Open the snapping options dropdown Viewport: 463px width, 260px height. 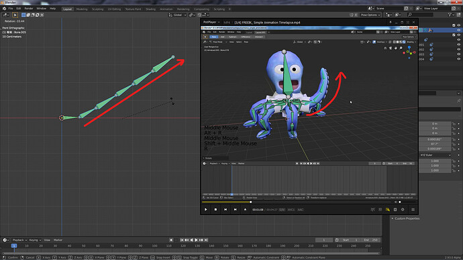click(206, 15)
